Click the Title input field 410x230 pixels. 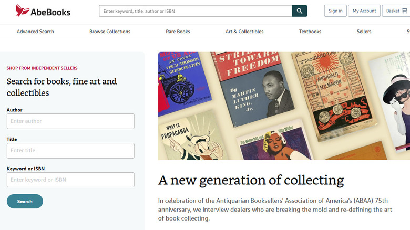[x=70, y=151]
